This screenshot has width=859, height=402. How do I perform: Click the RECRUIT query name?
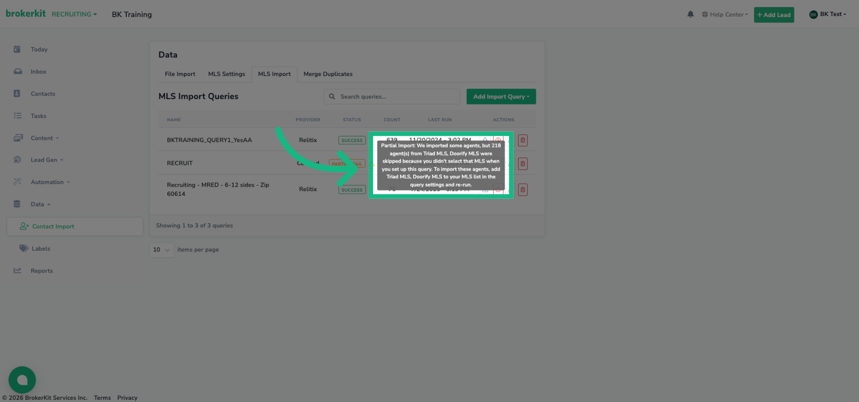[180, 163]
